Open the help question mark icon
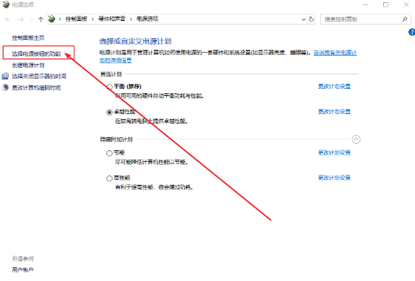Image resolution: width=415 pixels, height=281 pixels. click(412, 32)
